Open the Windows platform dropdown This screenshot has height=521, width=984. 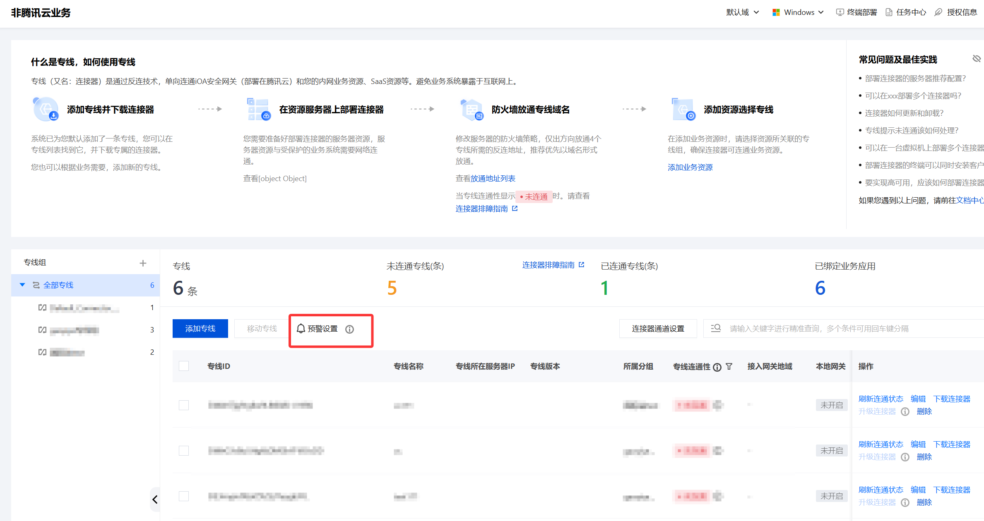798,12
